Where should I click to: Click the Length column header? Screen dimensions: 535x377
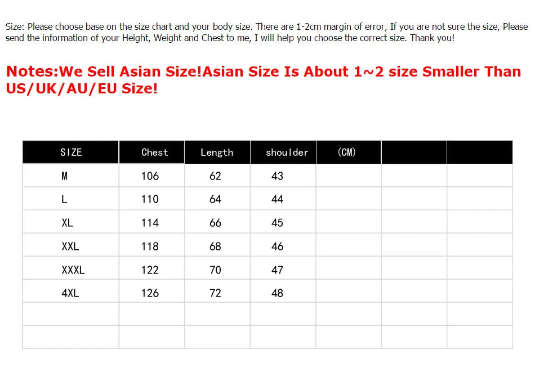tap(217, 152)
